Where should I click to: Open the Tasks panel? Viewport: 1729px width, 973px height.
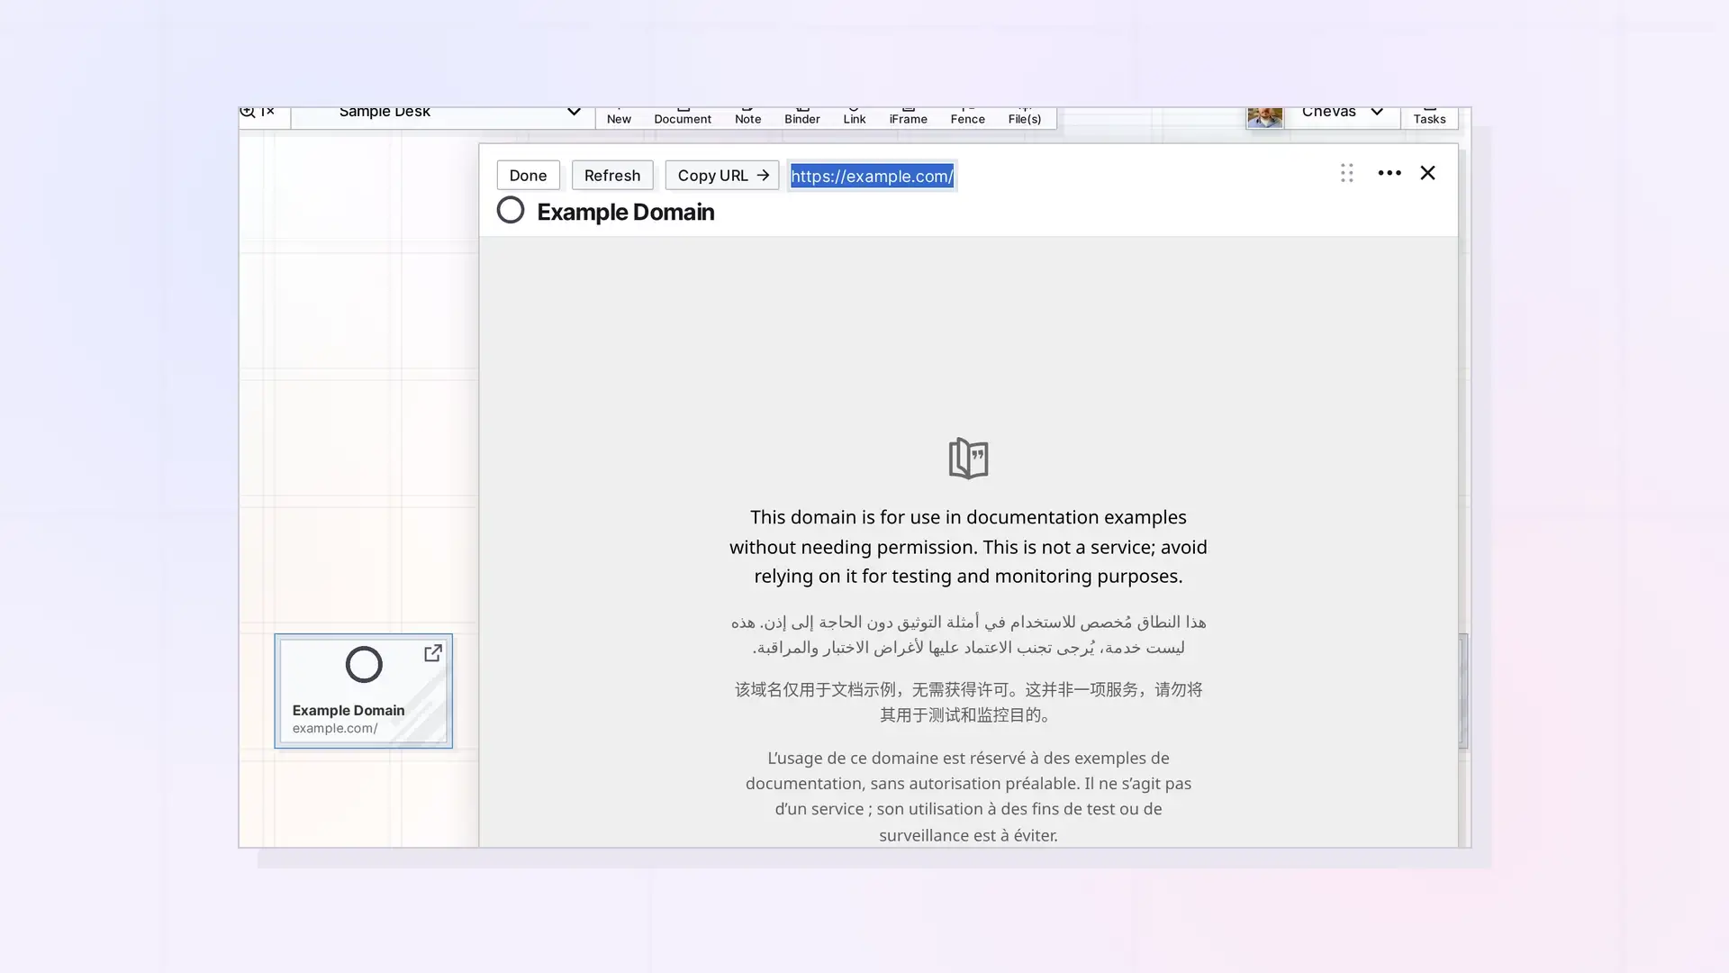(1429, 116)
